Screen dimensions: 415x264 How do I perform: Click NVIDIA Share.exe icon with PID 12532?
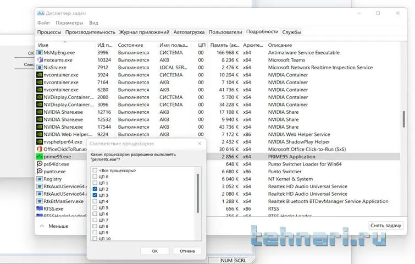[40, 119]
